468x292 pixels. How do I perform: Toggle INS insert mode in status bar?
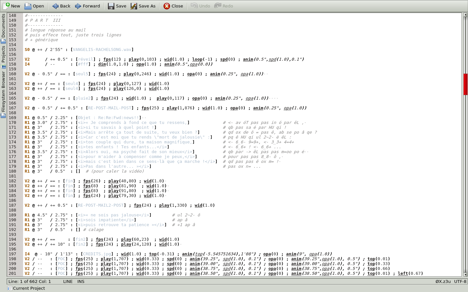tap(81, 281)
